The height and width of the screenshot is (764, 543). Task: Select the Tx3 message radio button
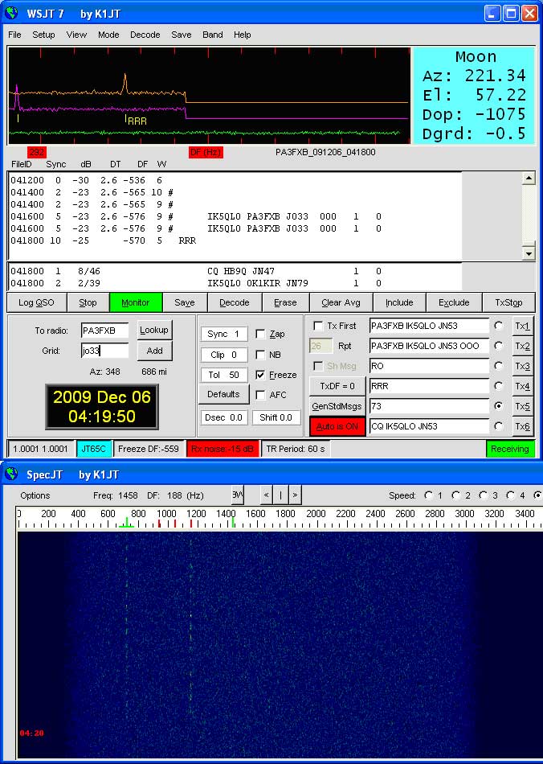tap(499, 366)
